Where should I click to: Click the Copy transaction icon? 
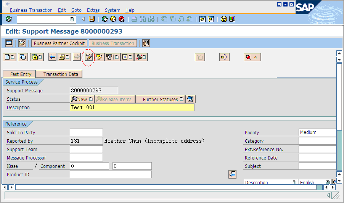pos(23,57)
